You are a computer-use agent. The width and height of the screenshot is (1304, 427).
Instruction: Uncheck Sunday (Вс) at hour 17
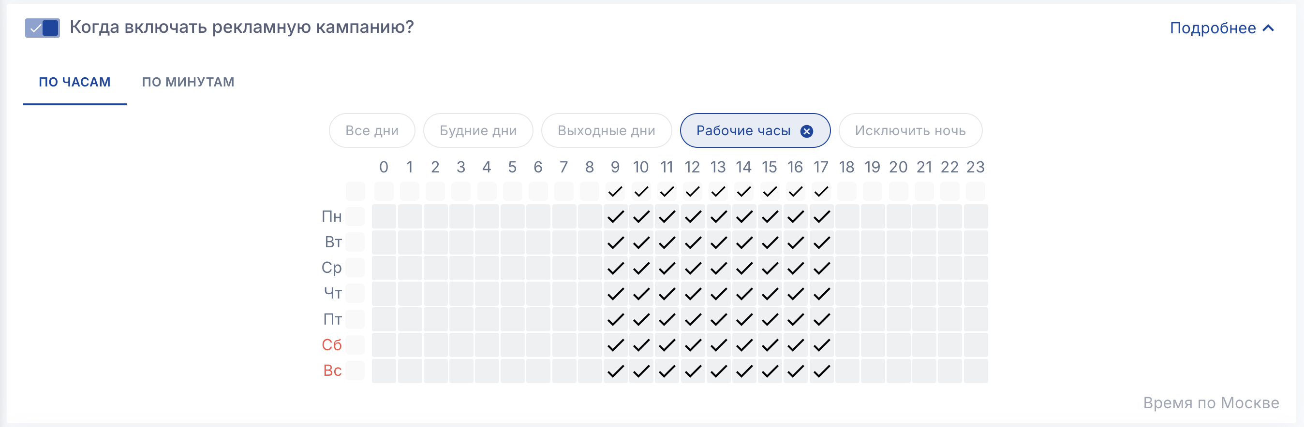click(x=821, y=371)
